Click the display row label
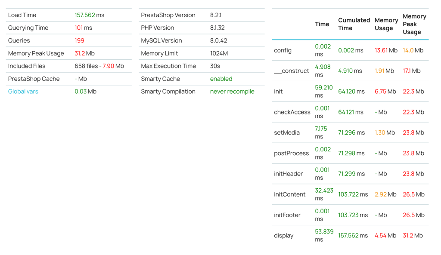441x255 pixels. click(283, 236)
